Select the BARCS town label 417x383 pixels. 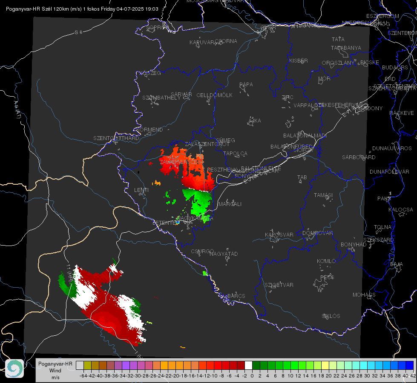[236, 296]
